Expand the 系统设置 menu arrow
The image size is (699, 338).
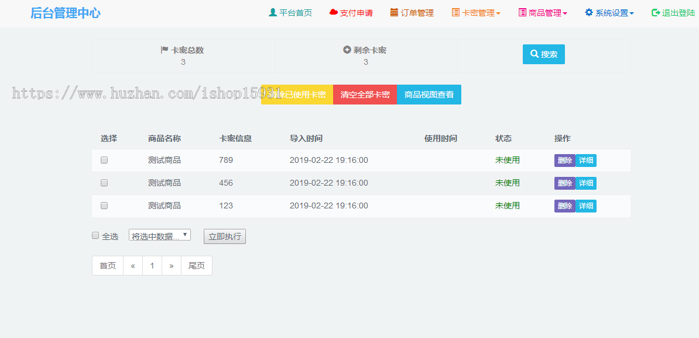[632, 13]
